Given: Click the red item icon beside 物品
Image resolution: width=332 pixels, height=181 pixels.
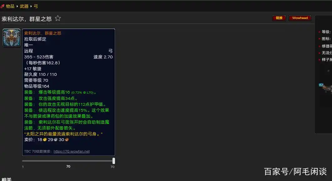Looking at the screenshot, I should pyautogui.click(x=2, y=6).
